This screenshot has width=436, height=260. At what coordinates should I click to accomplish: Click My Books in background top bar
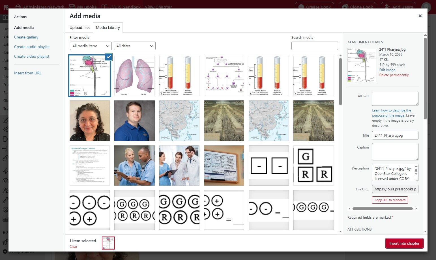coord(83,7)
